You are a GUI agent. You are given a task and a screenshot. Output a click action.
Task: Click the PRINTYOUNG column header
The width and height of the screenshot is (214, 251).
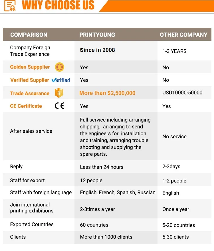[x=97, y=35]
